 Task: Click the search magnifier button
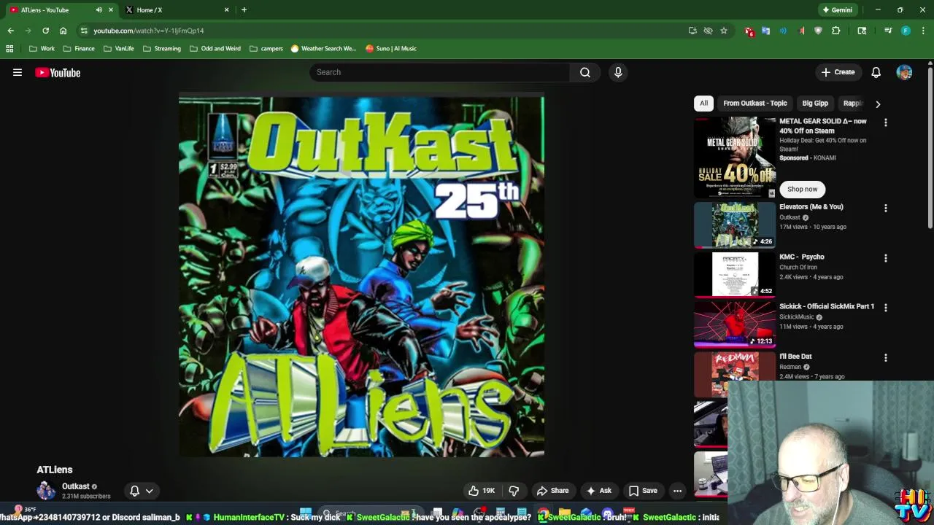pyautogui.click(x=585, y=72)
